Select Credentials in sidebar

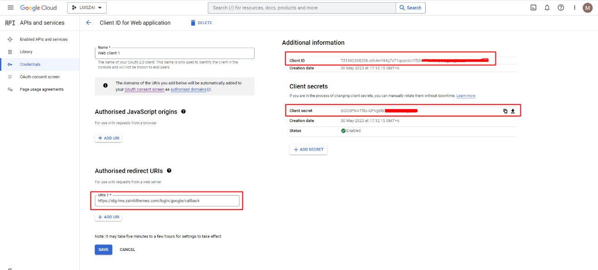[x=30, y=64]
